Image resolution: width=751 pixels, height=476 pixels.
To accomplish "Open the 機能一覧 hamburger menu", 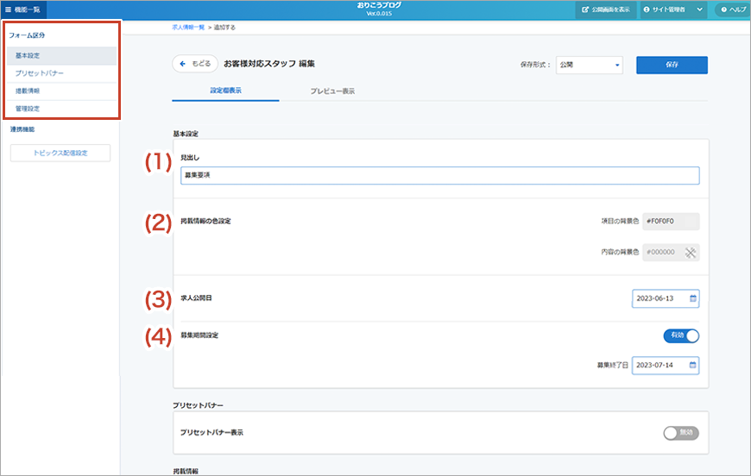I will [8, 9].
